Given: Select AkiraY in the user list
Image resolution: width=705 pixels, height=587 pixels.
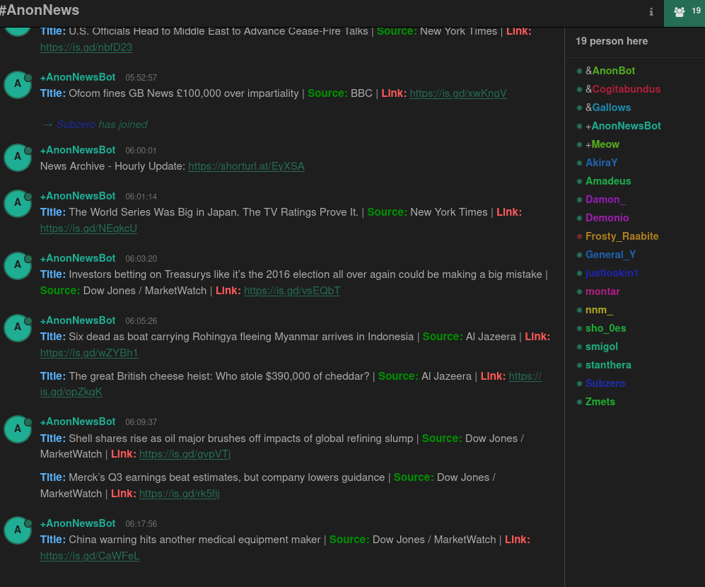Looking at the screenshot, I should (601, 163).
